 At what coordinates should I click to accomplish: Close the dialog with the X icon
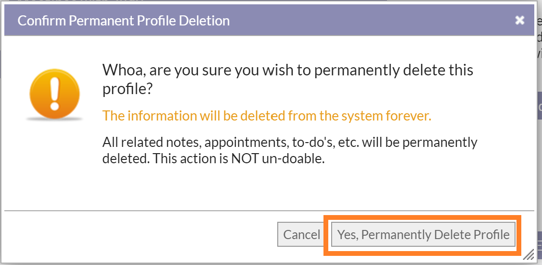tap(519, 21)
